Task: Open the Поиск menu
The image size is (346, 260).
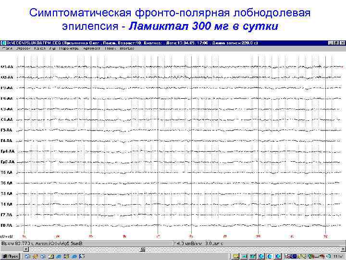Action: [x=110, y=48]
